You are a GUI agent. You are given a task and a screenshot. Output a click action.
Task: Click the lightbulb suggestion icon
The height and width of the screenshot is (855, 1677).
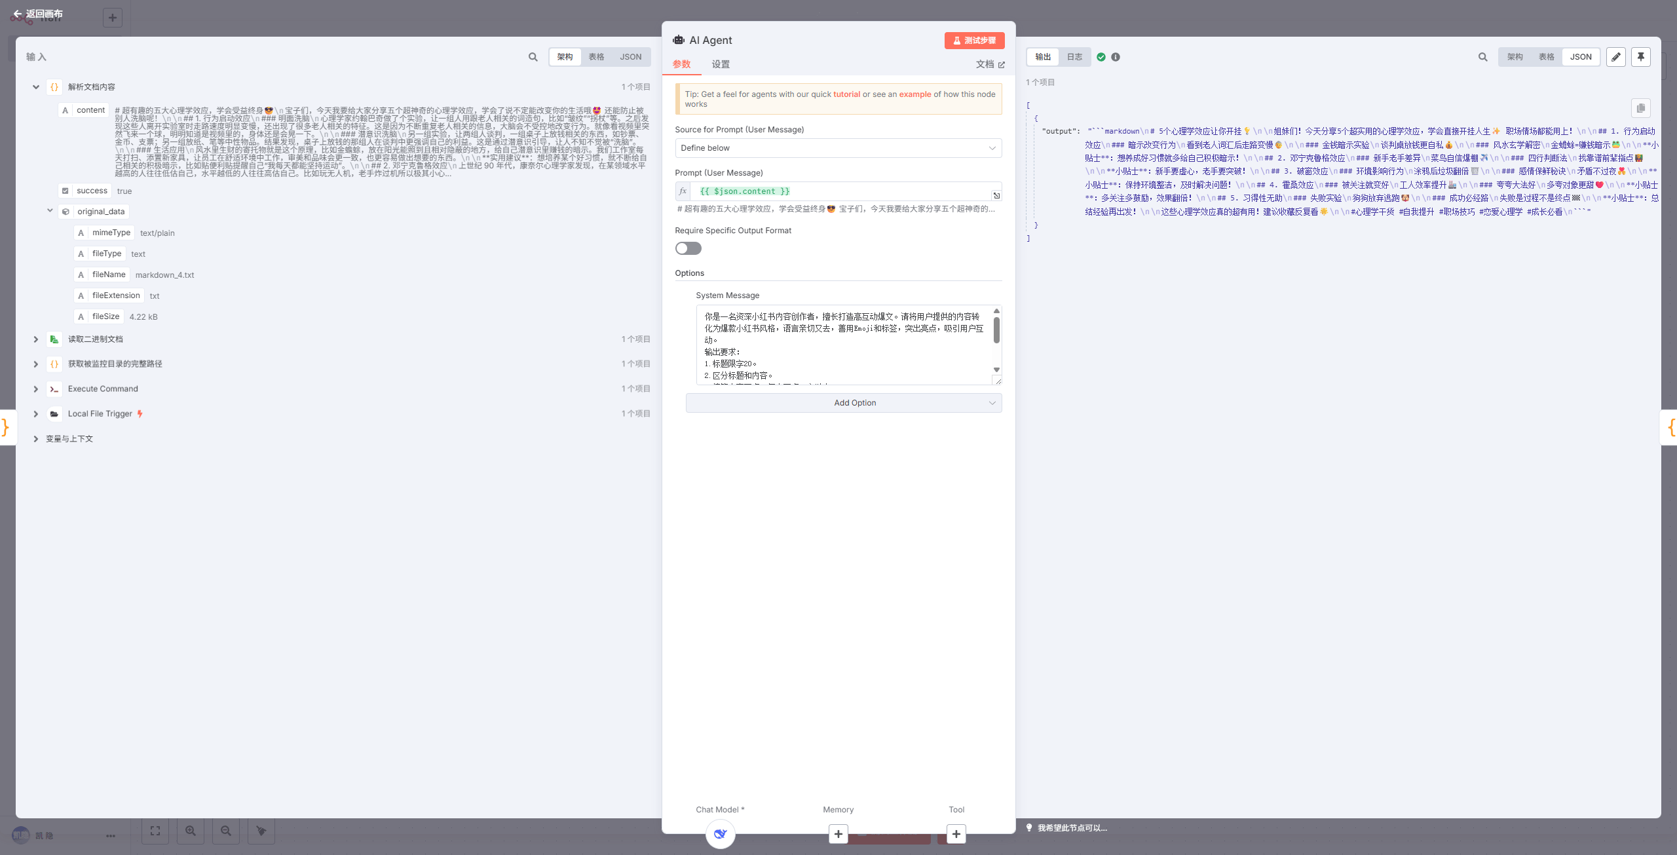[1029, 827]
